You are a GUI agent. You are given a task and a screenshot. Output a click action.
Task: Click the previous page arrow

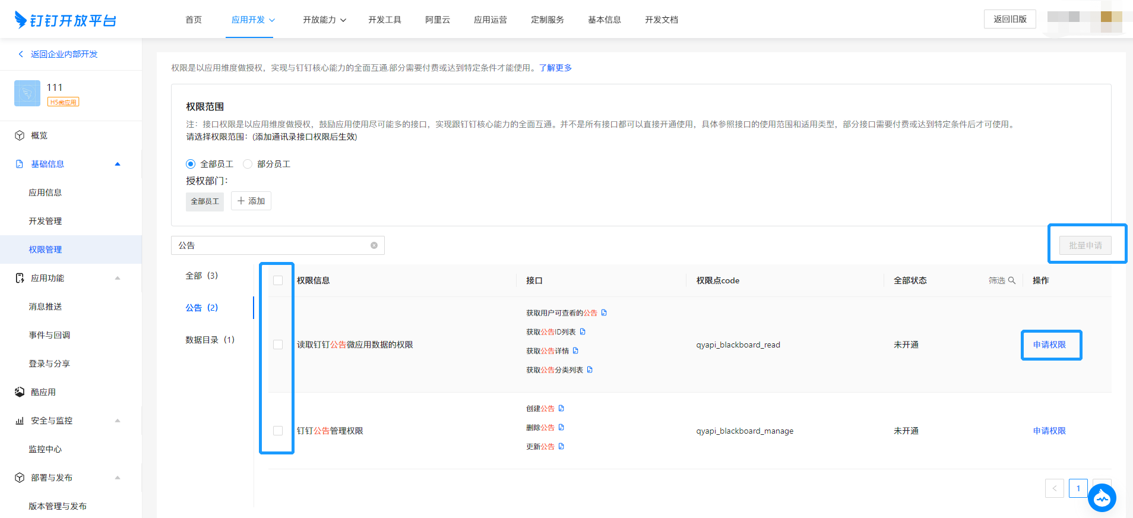1055,488
